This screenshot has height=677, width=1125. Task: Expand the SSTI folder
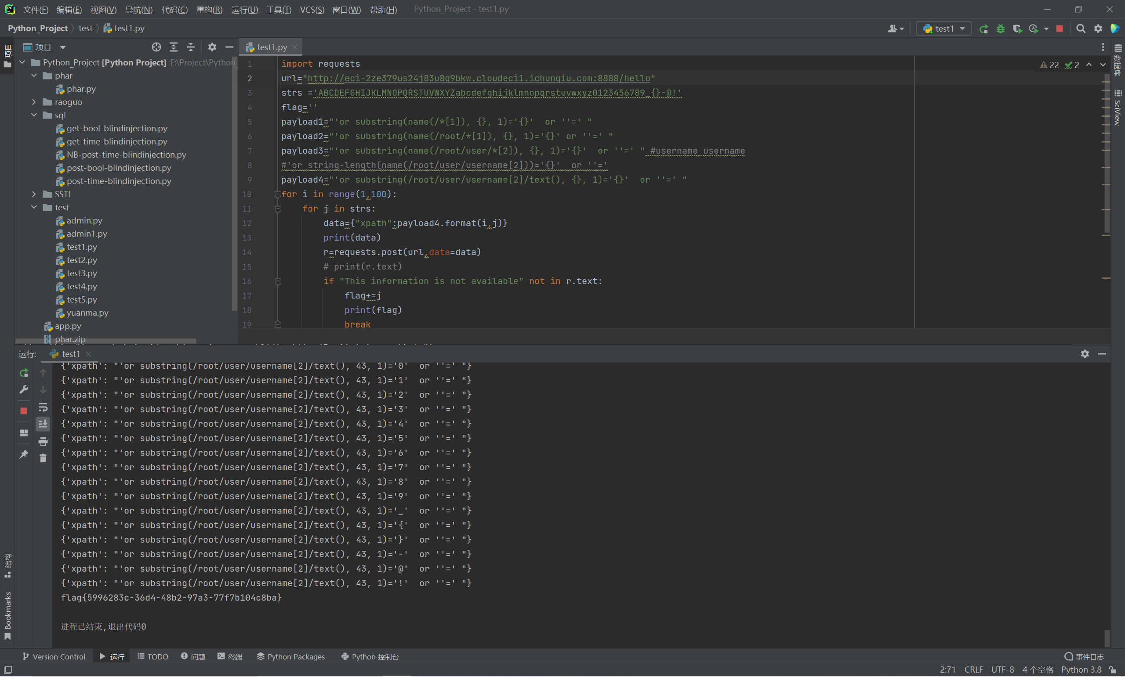(34, 194)
